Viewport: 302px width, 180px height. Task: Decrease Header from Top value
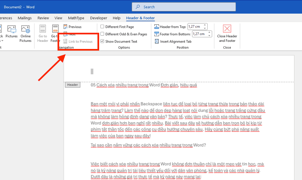[205, 28]
